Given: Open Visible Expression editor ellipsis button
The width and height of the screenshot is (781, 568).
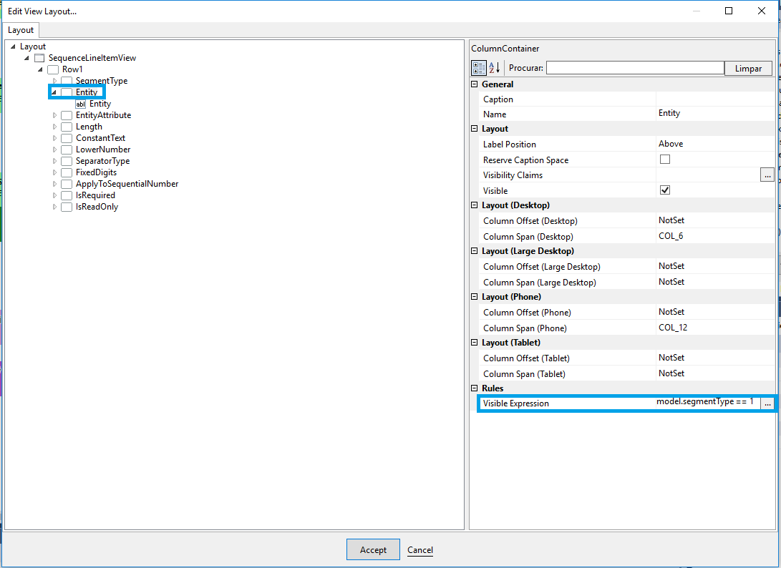Looking at the screenshot, I should click(x=767, y=403).
